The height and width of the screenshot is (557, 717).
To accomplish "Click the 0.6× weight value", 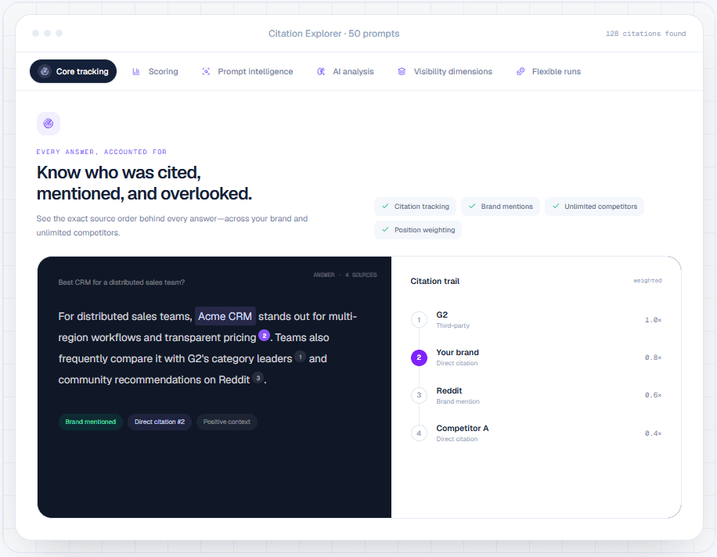I will pos(653,395).
